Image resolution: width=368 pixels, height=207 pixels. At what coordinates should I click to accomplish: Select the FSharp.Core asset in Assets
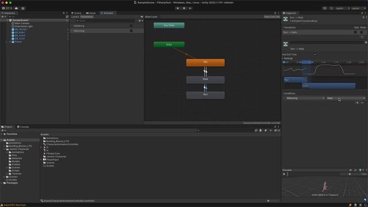tap(51, 154)
